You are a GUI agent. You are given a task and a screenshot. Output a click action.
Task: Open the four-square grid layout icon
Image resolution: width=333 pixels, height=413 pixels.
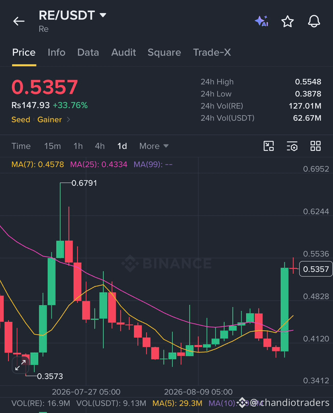pos(316,146)
